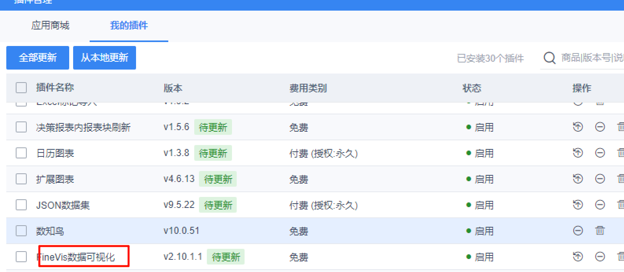Click the 已安装30个插件 count text
624x272 pixels.
490,58
